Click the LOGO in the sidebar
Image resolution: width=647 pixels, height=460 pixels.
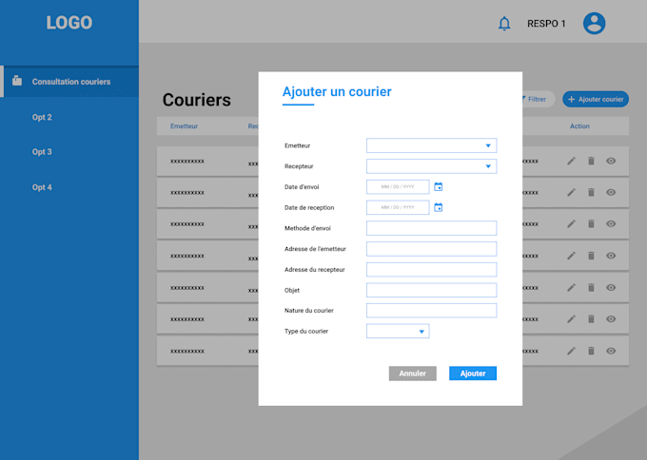[69, 23]
